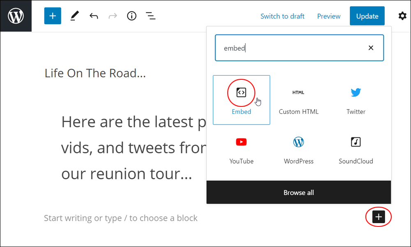Click the black add block button

click(x=379, y=217)
